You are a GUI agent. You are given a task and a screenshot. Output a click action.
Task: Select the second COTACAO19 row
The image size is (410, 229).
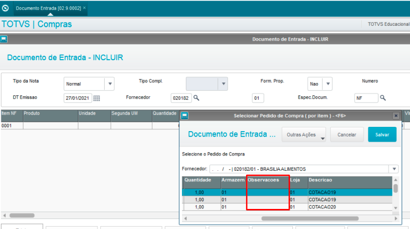click(287, 200)
